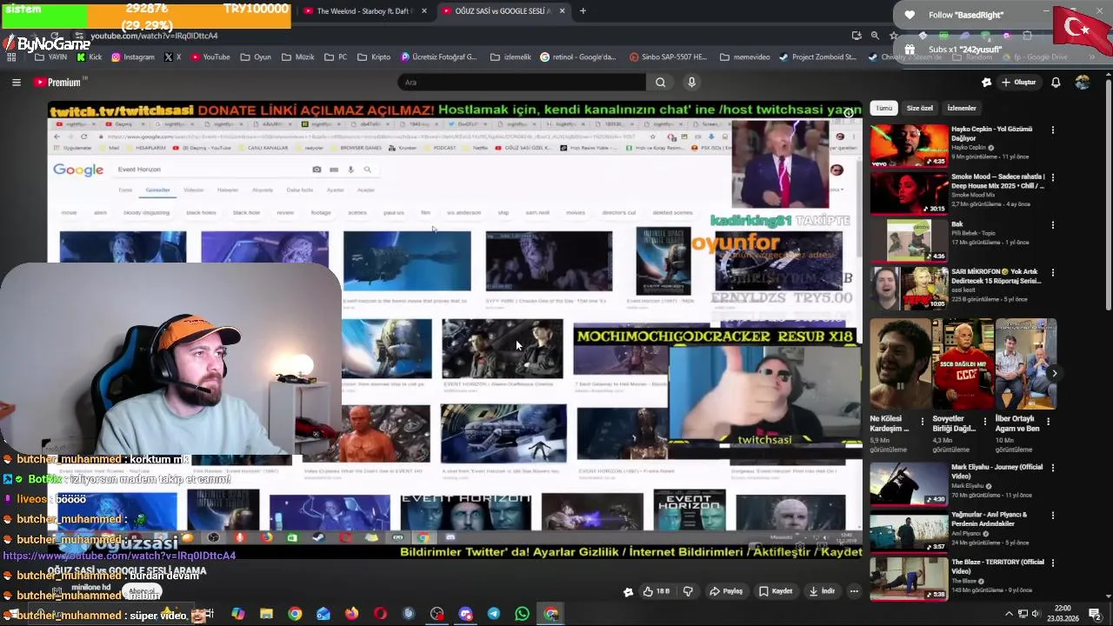The width and height of the screenshot is (1113, 626).
Task: Open the Instagram bookmark
Action: [132, 57]
